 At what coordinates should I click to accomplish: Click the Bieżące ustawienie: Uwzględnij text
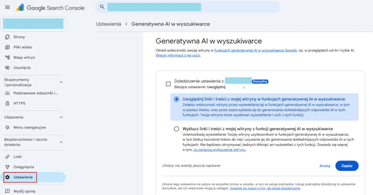click(x=200, y=87)
